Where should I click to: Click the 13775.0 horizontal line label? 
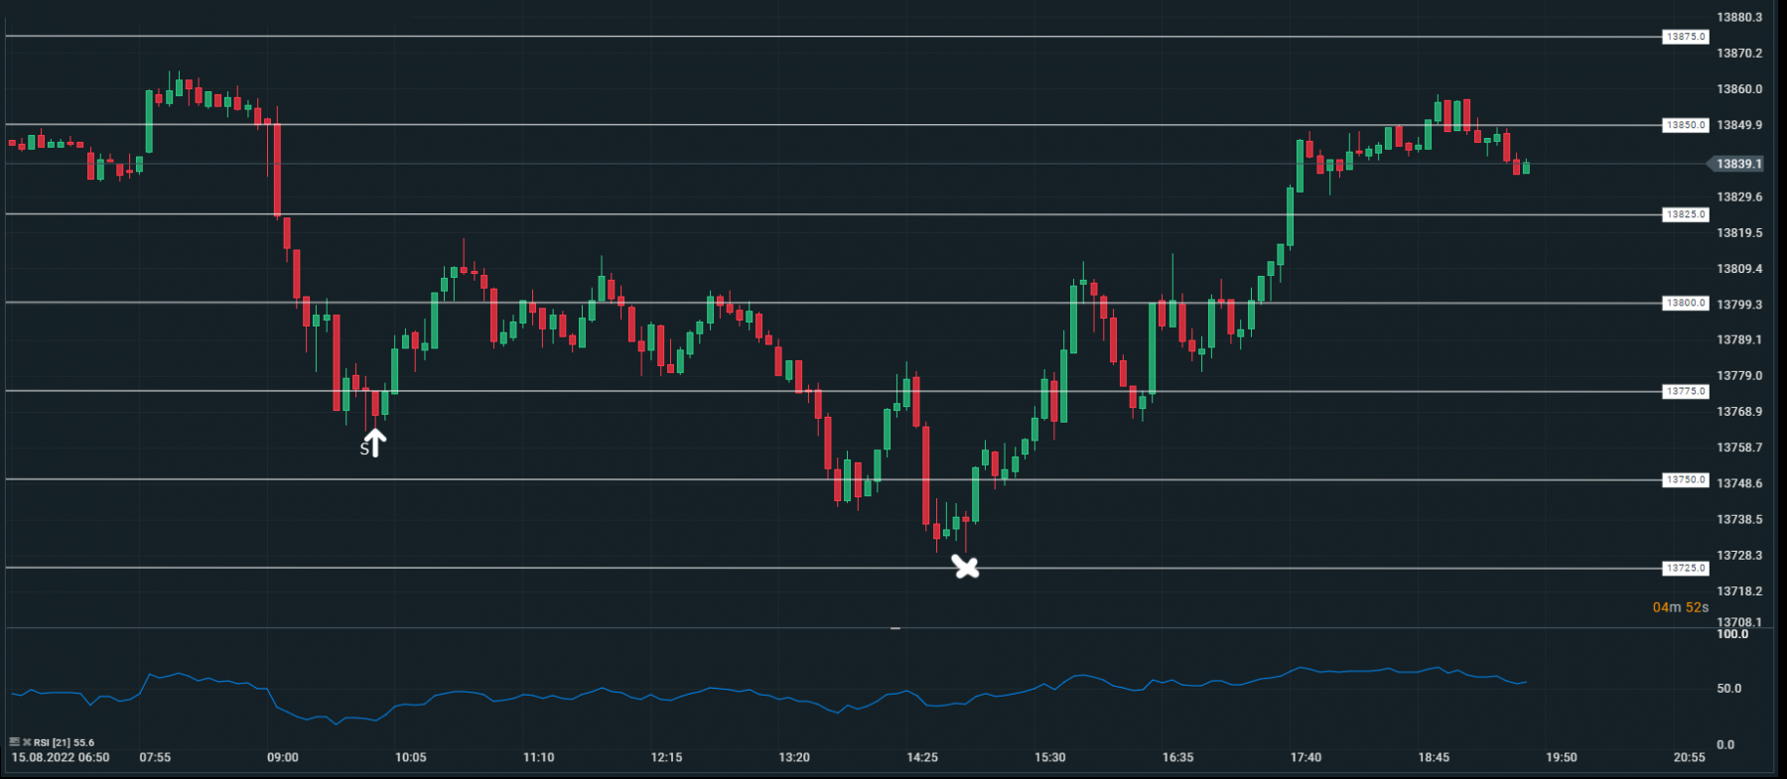(1686, 391)
